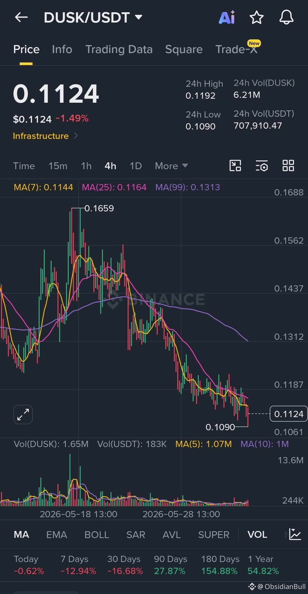Open the Square tab
The height and width of the screenshot is (594, 308).
[x=184, y=49]
